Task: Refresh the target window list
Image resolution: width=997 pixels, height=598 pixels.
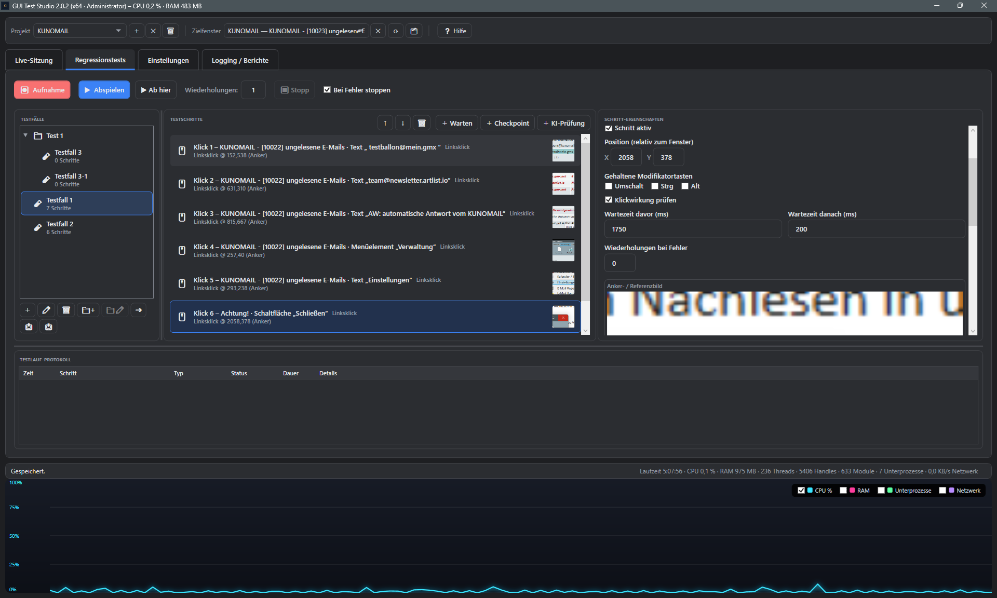Action: click(396, 31)
